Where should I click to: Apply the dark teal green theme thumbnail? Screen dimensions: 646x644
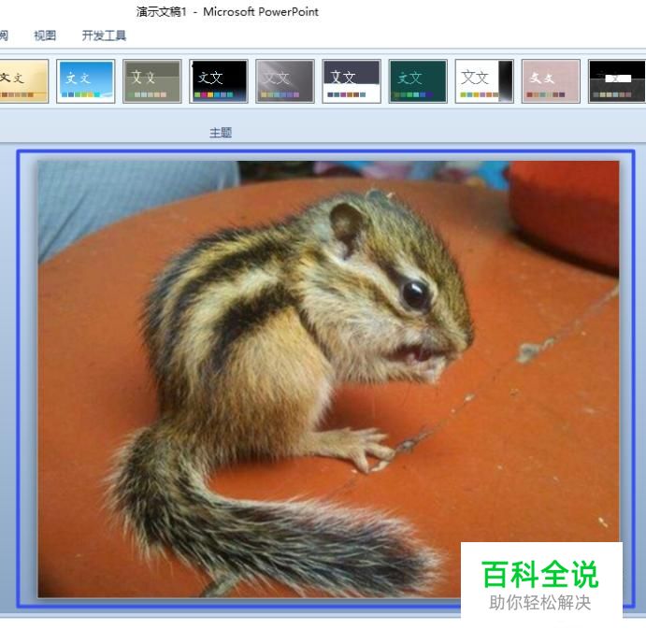click(418, 81)
